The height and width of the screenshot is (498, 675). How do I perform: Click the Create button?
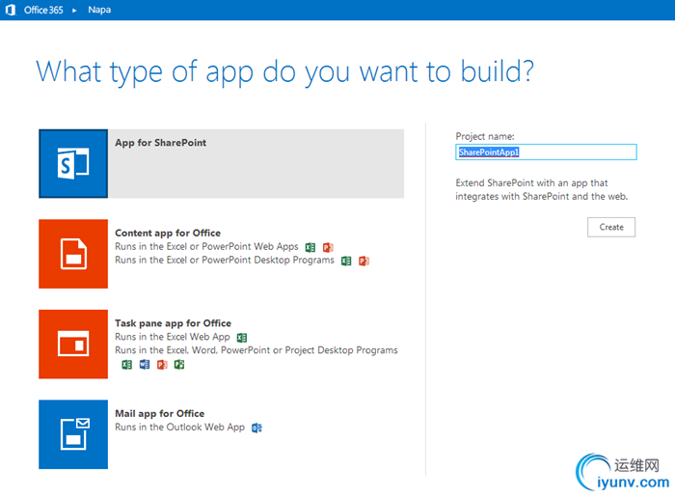(611, 227)
